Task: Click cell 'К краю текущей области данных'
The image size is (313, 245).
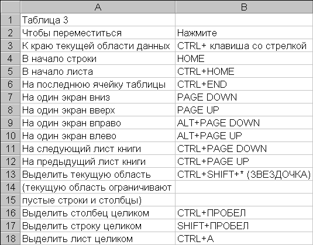Action: coord(98,46)
